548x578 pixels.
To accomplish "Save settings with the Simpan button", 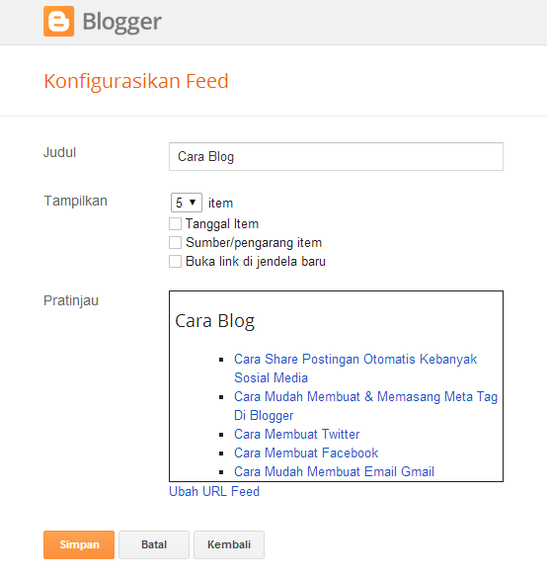I will tap(79, 544).
